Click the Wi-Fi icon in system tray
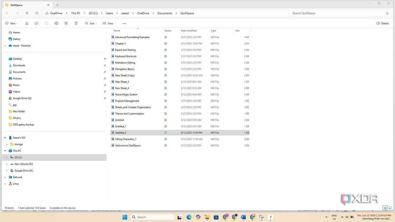The height and width of the screenshot is (222, 395). tap(342, 217)
